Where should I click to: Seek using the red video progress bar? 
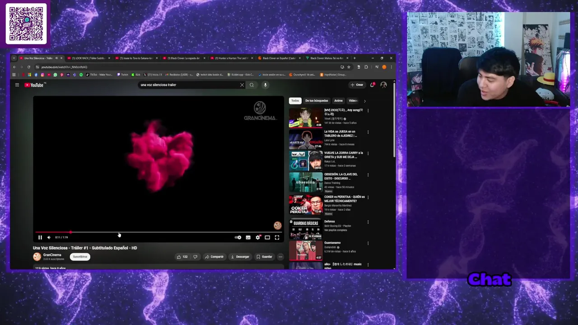pyautogui.click(x=159, y=232)
